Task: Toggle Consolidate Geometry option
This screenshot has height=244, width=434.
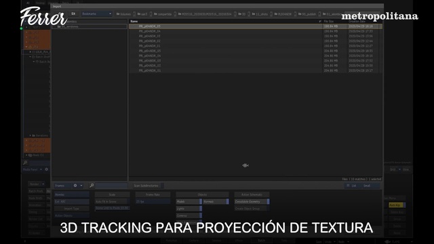Action: point(252,202)
